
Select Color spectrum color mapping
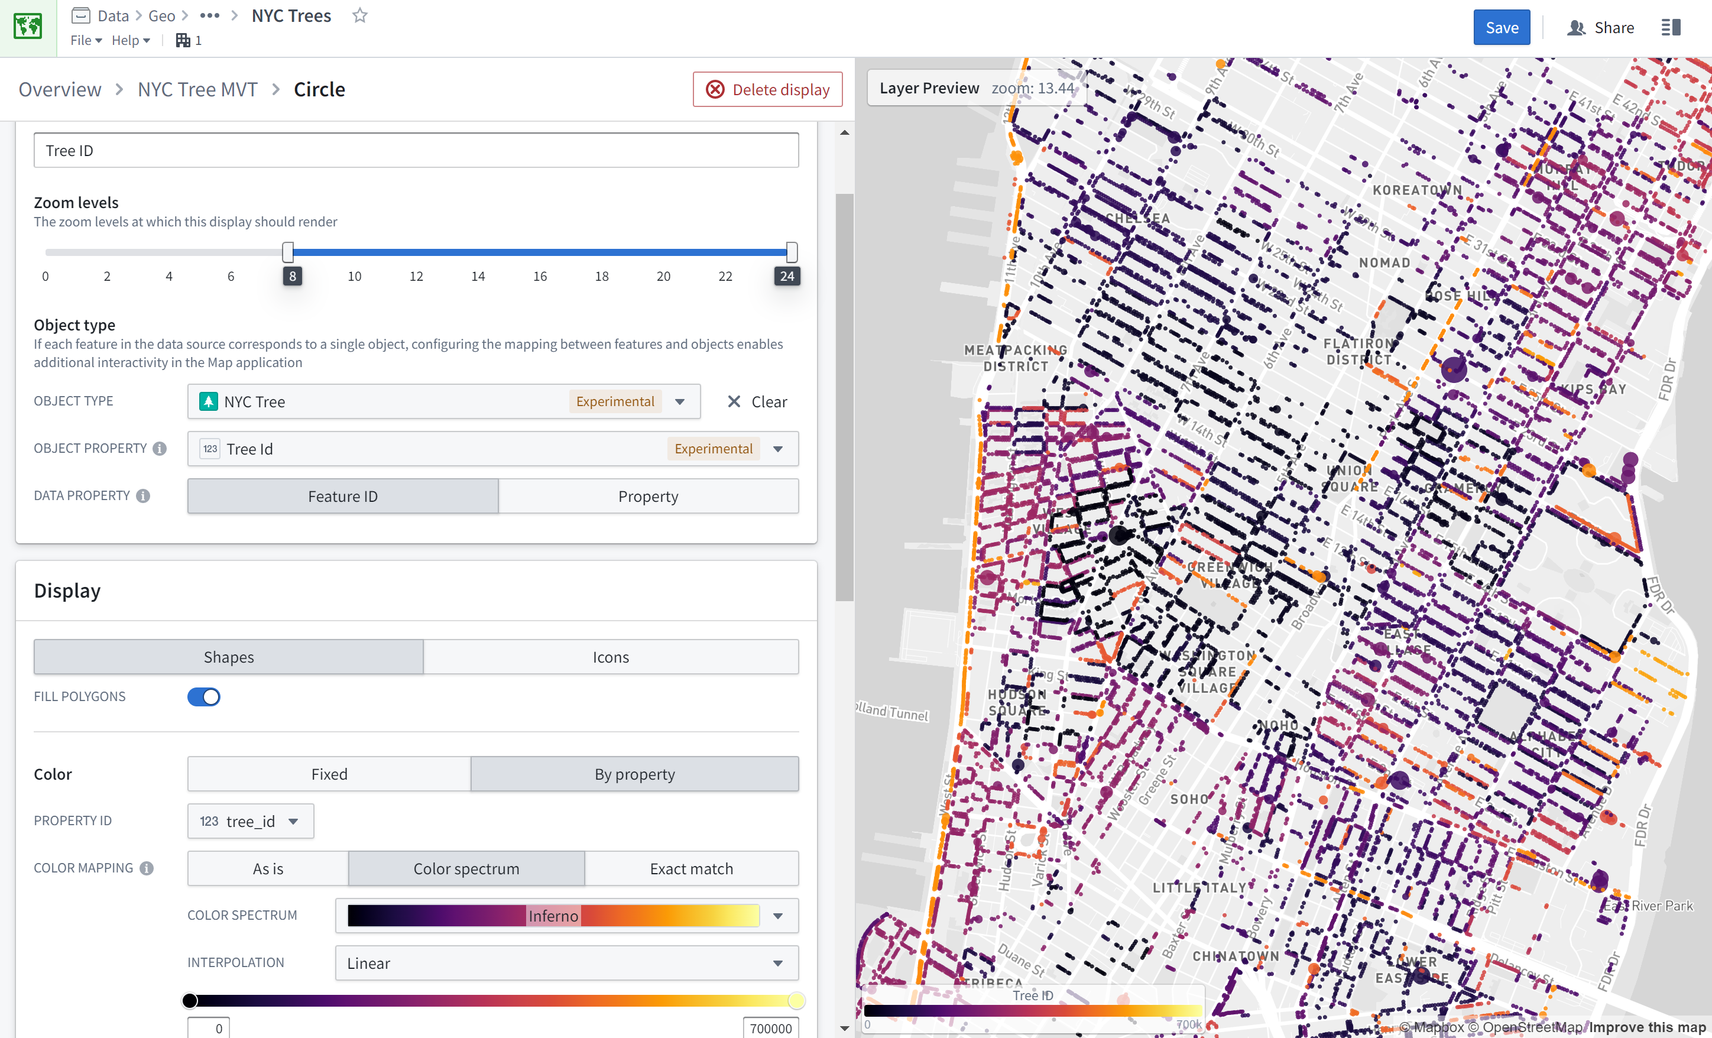[x=466, y=868]
